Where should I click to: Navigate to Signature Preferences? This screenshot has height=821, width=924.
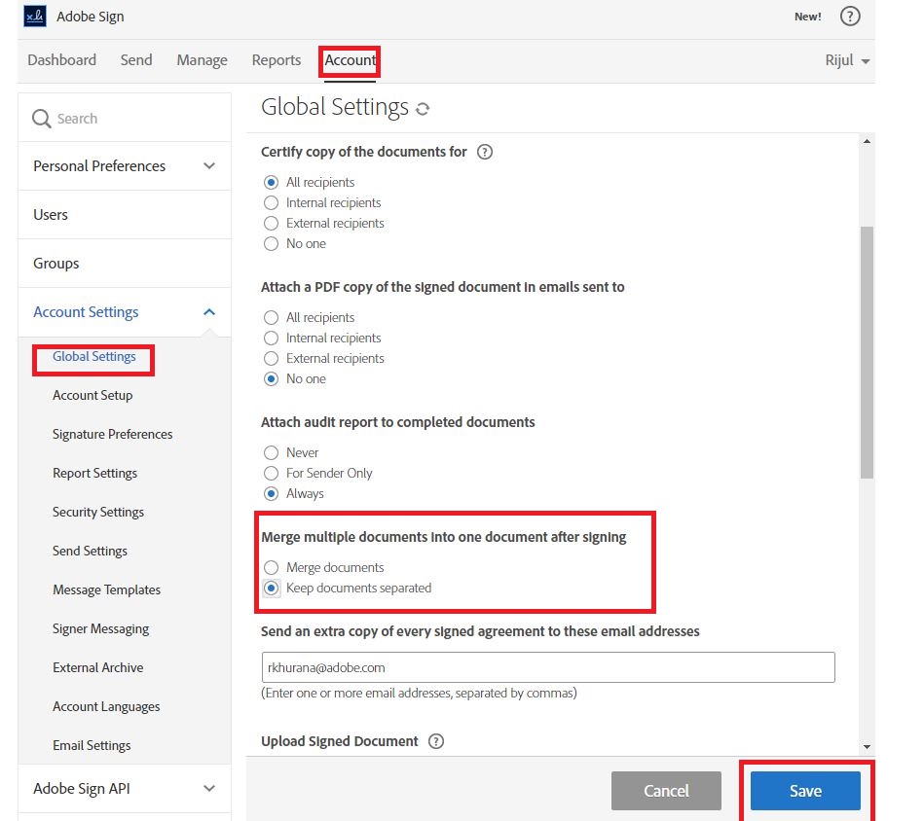tap(112, 434)
